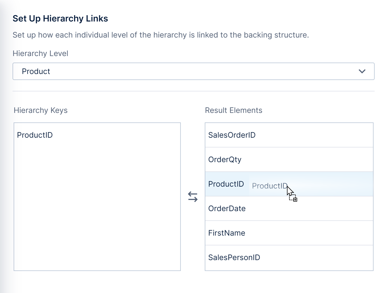Select the highlighted ProductID result element
391x293 pixels.
226,184
